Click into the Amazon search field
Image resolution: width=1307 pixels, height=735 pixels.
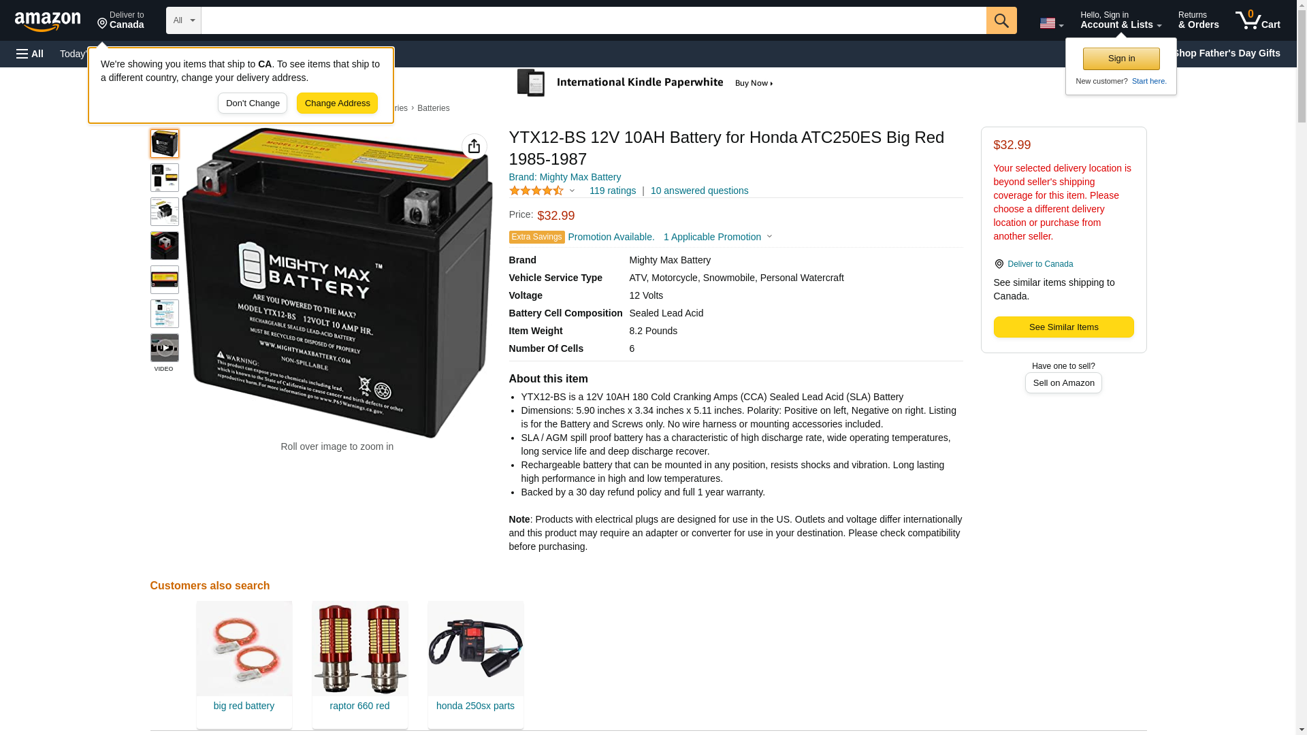(x=594, y=20)
